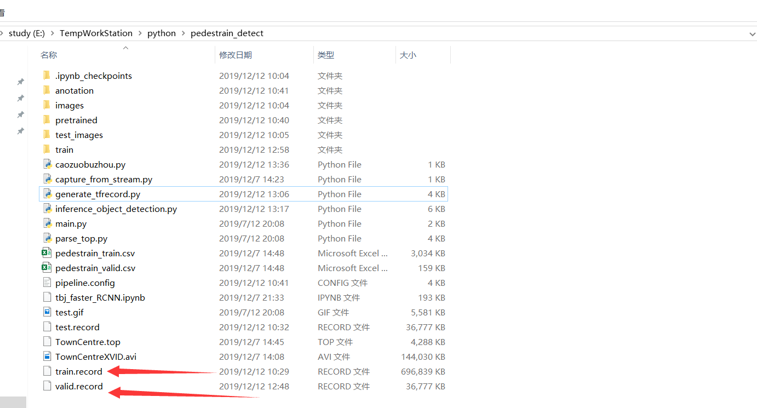Screen dimensions: 757x408
Task: Select pedestrain_train.csv Excel icon
Action: click(x=47, y=253)
